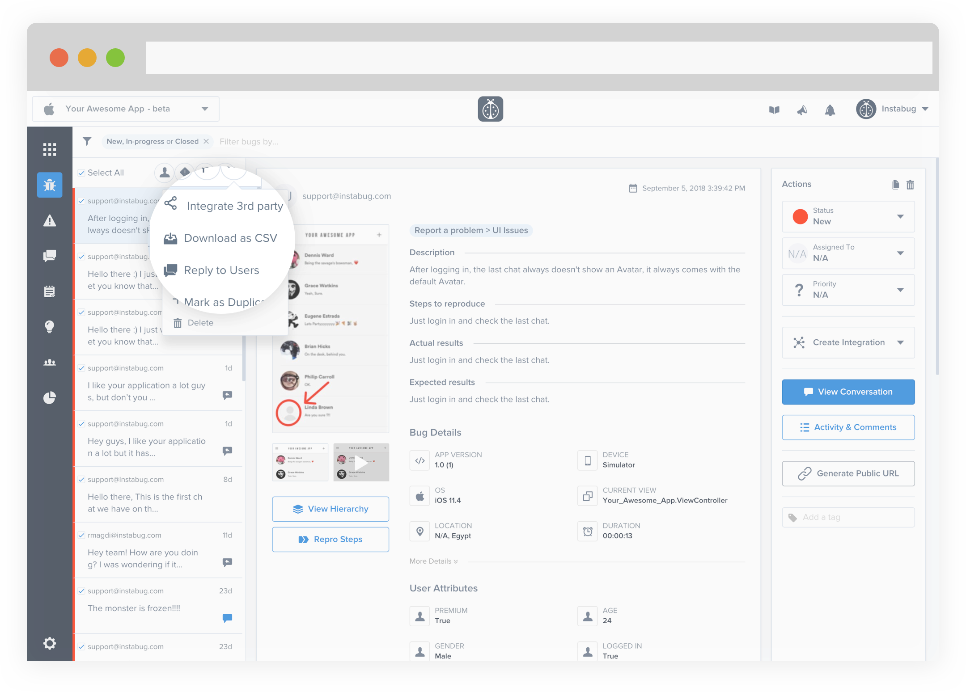The image size is (966, 692).
Task: Click the View Conversation button
Action: click(848, 392)
